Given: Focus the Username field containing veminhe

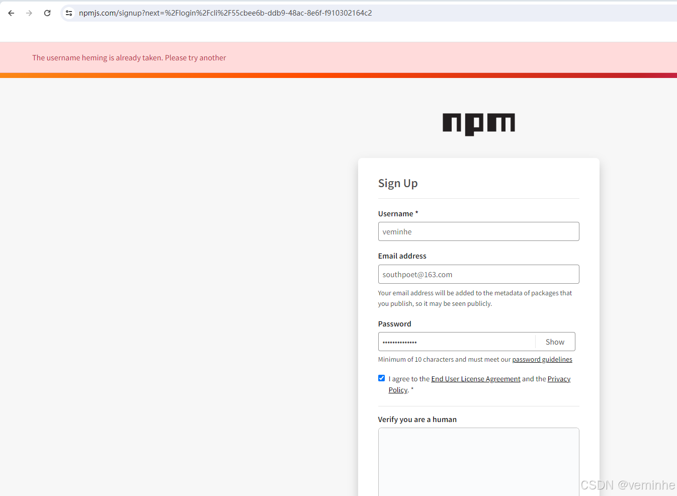Looking at the screenshot, I should point(478,231).
